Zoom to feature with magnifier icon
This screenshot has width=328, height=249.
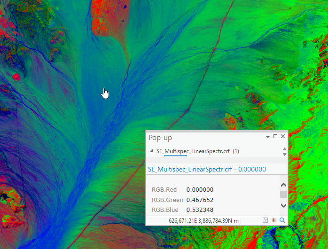coord(282,220)
